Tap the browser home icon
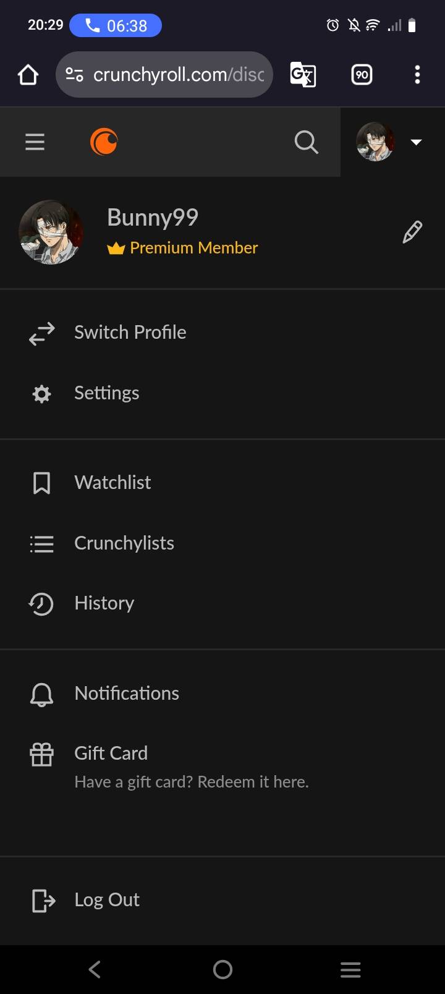The image size is (445, 994). point(28,75)
